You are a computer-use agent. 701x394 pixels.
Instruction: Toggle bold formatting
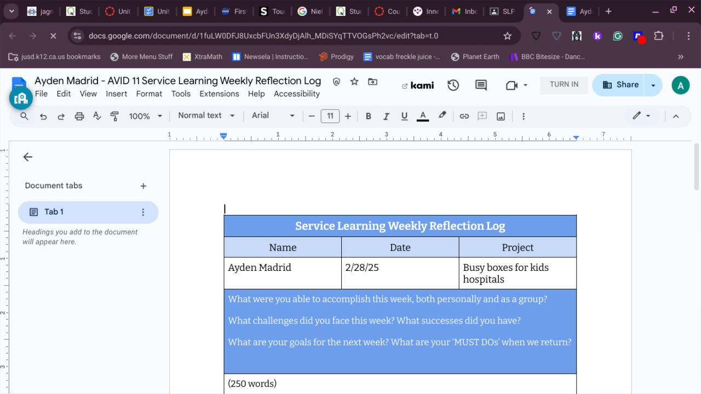point(368,116)
